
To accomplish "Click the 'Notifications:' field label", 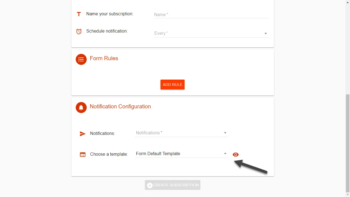I will tap(103, 133).
